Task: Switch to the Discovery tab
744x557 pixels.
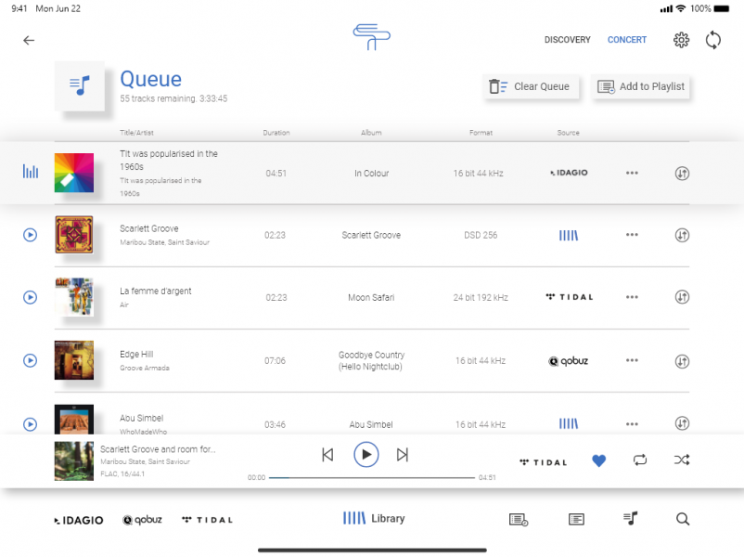Action: pos(567,40)
